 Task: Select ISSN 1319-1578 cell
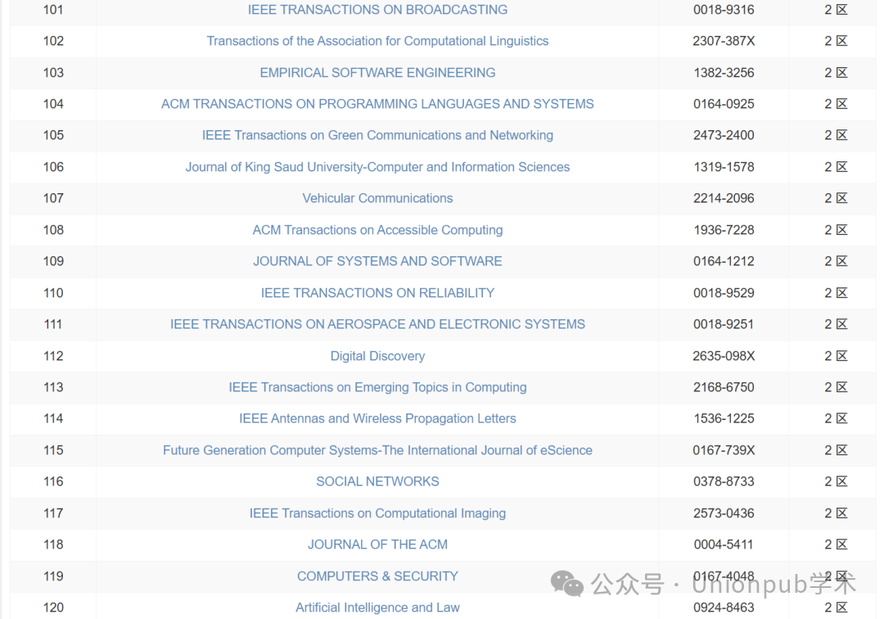[x=724, y=167]
